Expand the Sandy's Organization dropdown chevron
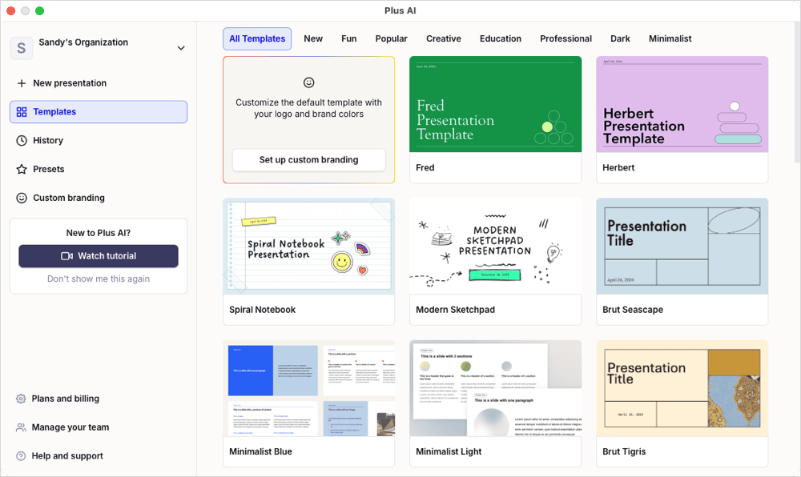Viewport: 801px width, 477px height. coord(181,48)
